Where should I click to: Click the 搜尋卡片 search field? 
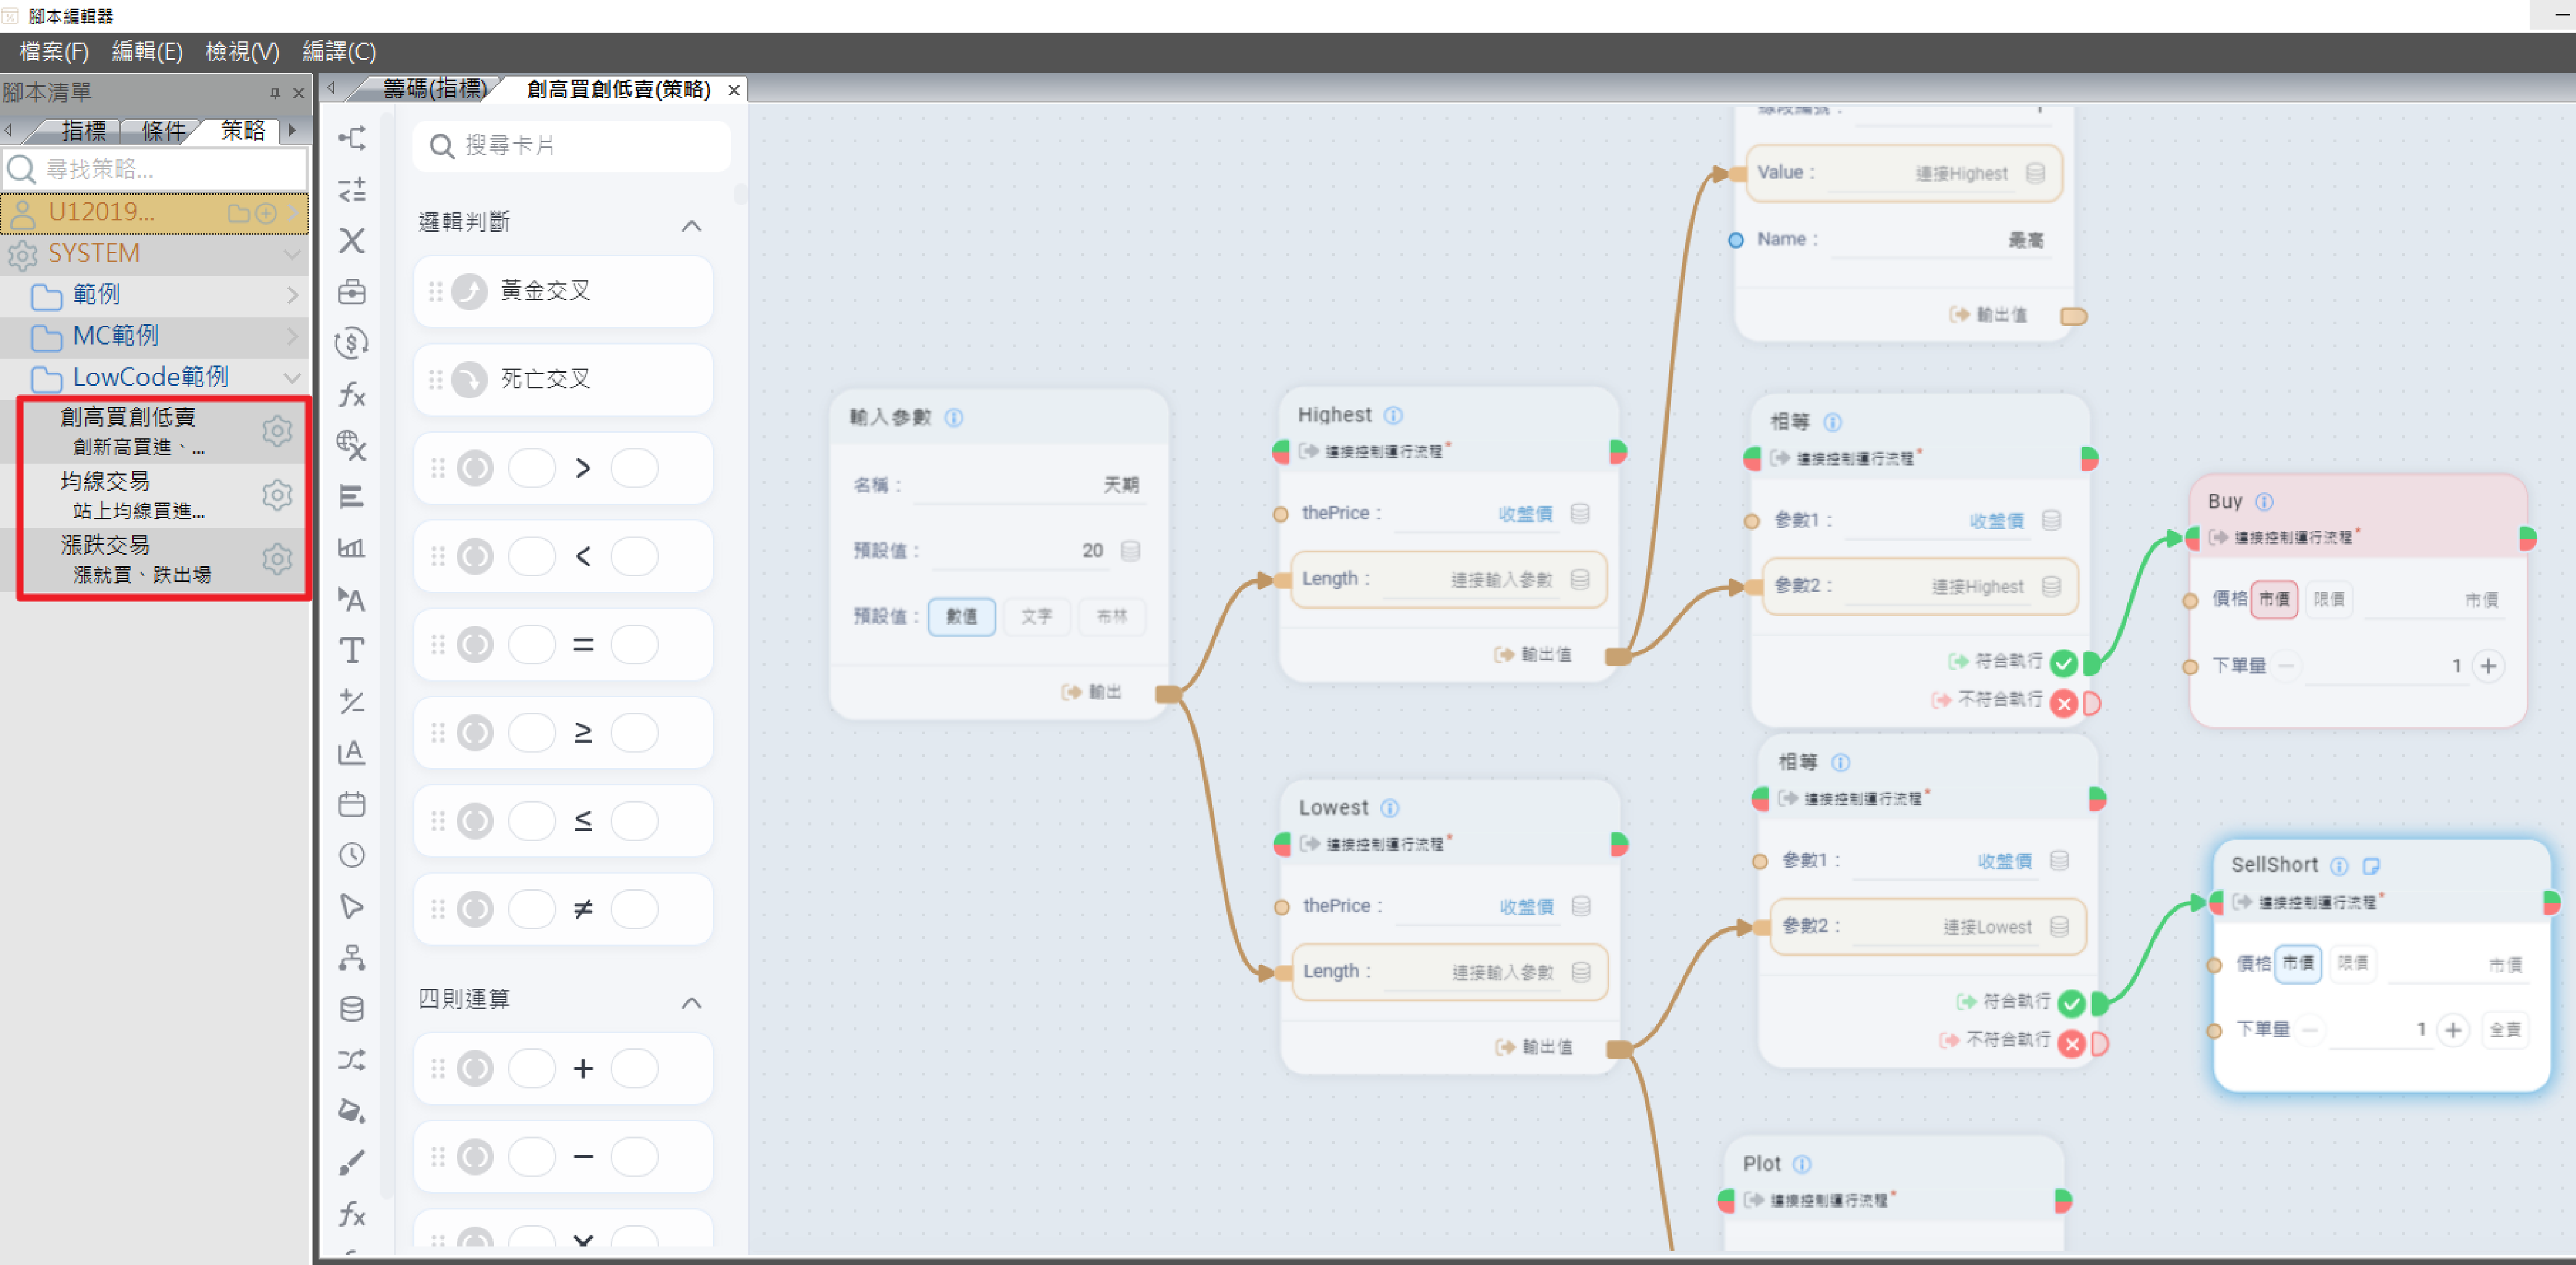(x=572, y=146)
